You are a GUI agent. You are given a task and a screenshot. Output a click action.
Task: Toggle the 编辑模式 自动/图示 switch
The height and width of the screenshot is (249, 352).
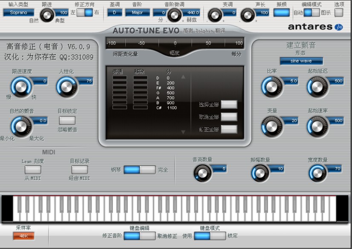click(x=312, y=12)
